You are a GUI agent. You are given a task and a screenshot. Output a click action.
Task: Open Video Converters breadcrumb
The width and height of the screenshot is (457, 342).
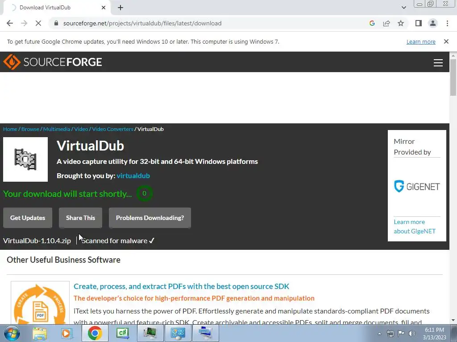pyautogui.click(x=112, y=129)
